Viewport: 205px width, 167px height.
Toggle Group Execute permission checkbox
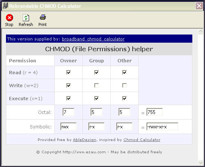click(x=97, y=98)
